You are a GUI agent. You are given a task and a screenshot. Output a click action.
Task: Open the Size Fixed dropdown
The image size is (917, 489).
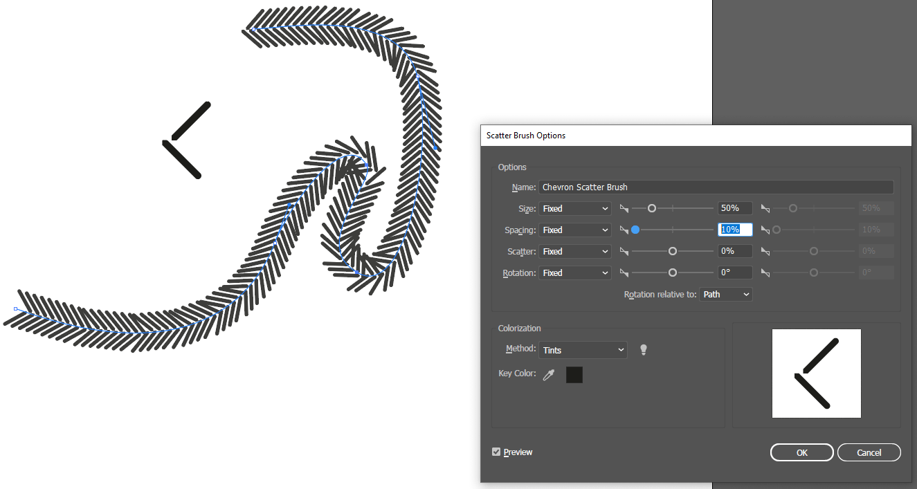pos(574,207)
